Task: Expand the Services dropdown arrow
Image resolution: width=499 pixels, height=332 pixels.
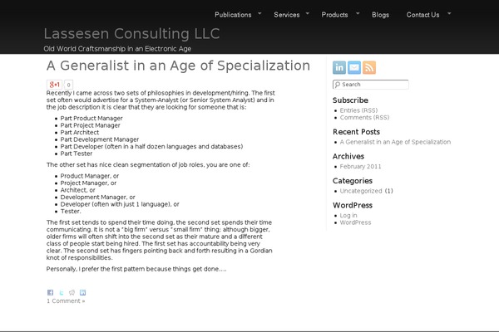Action: (x=308, y=13)
